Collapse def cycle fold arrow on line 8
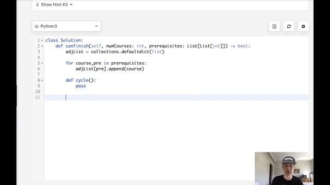 coord(42,80)
